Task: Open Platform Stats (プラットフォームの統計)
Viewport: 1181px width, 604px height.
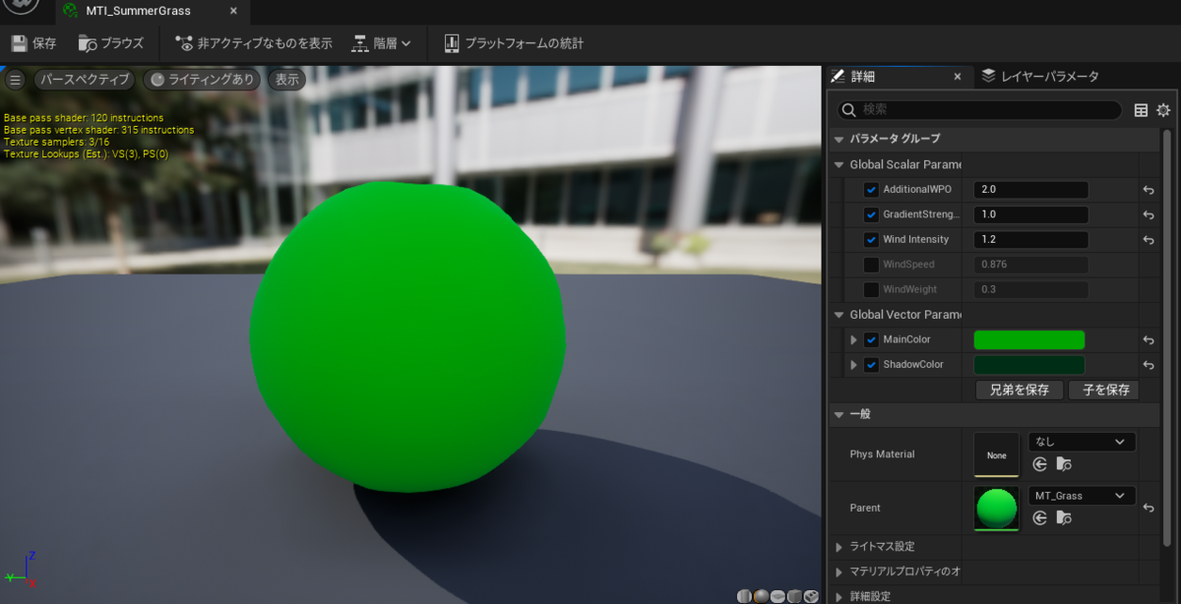Action: point(514,43)
